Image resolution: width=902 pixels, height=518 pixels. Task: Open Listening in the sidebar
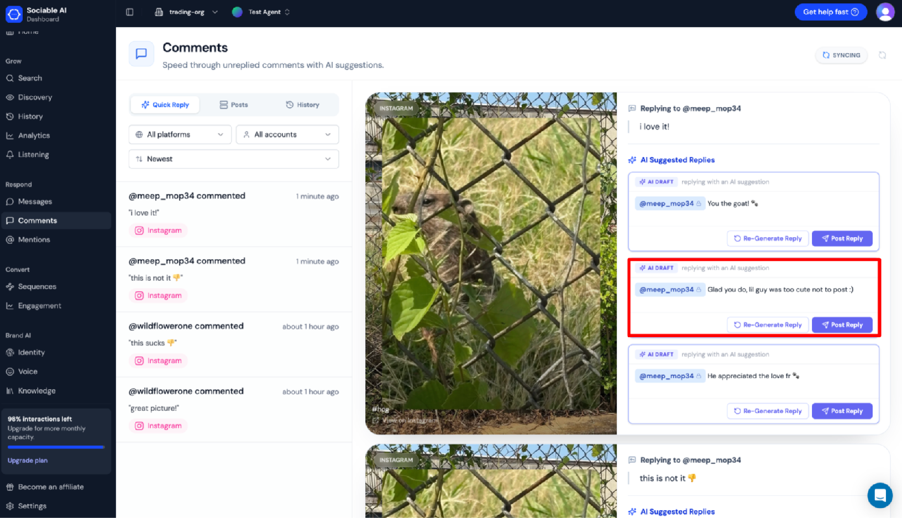coord(55,154)
